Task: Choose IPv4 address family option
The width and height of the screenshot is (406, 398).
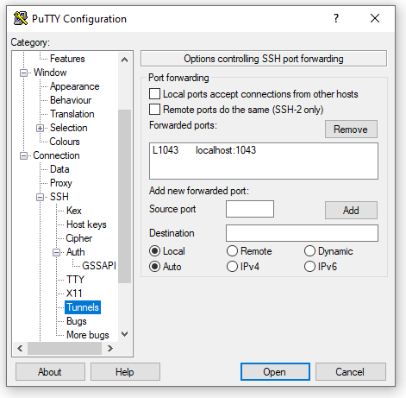Action: (232, 267)
